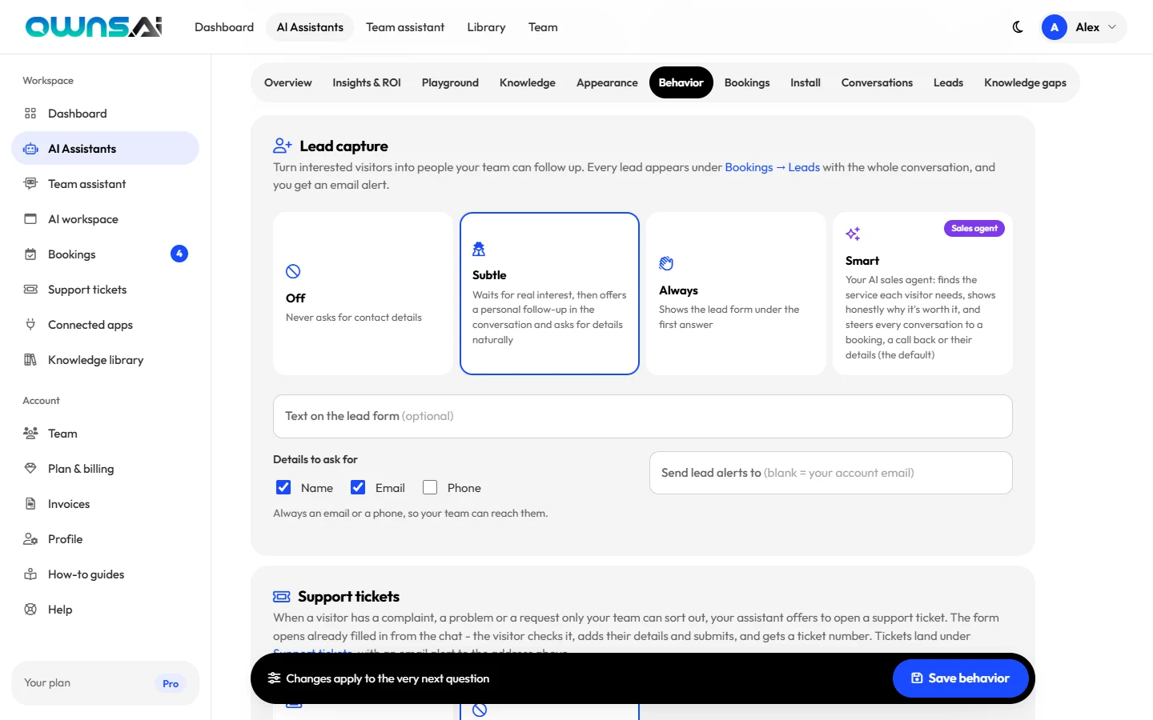Click the AI Assistants robot icon in sidebar
The image size is (1153, 720).
[30, 149]
